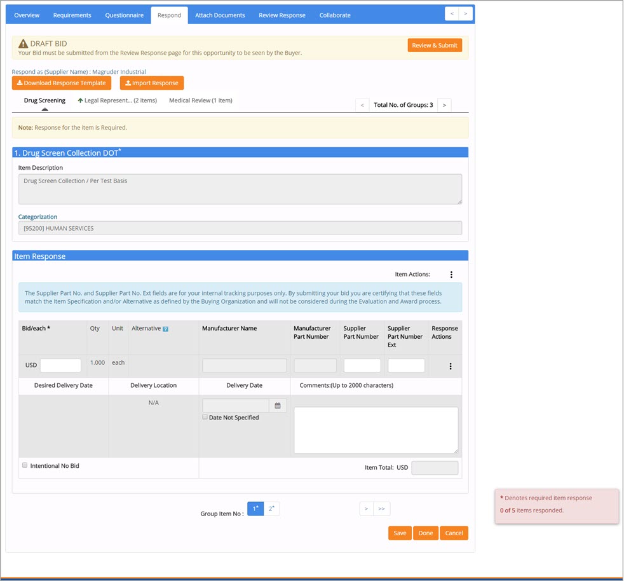Advance to next group item arrow
The width and height of the screenshot is (624, 581).
(x=366, y=509)
